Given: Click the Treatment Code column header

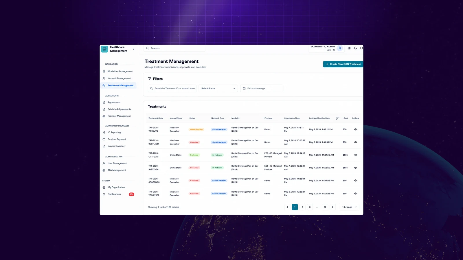Looking at the screenshot, I should [156, 118].
